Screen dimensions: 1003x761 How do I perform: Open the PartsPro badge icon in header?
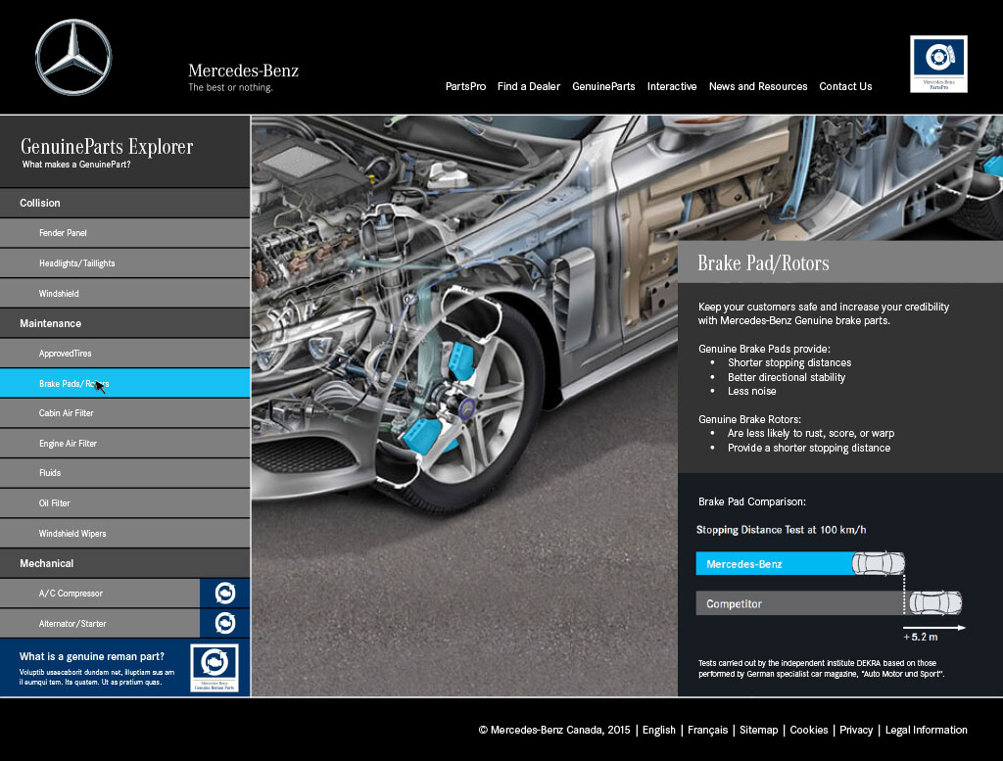(x=938, y=64)
